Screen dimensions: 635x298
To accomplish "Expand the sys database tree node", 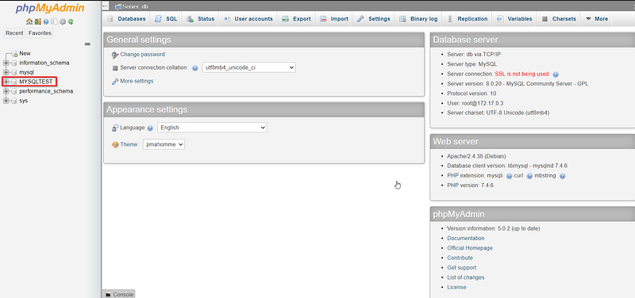I will tap(6, 101).
